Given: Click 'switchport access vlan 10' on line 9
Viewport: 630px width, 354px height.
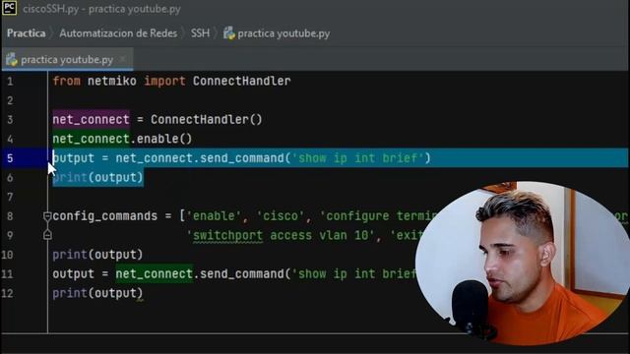Looking at the screenshot, I should (281, 235).
